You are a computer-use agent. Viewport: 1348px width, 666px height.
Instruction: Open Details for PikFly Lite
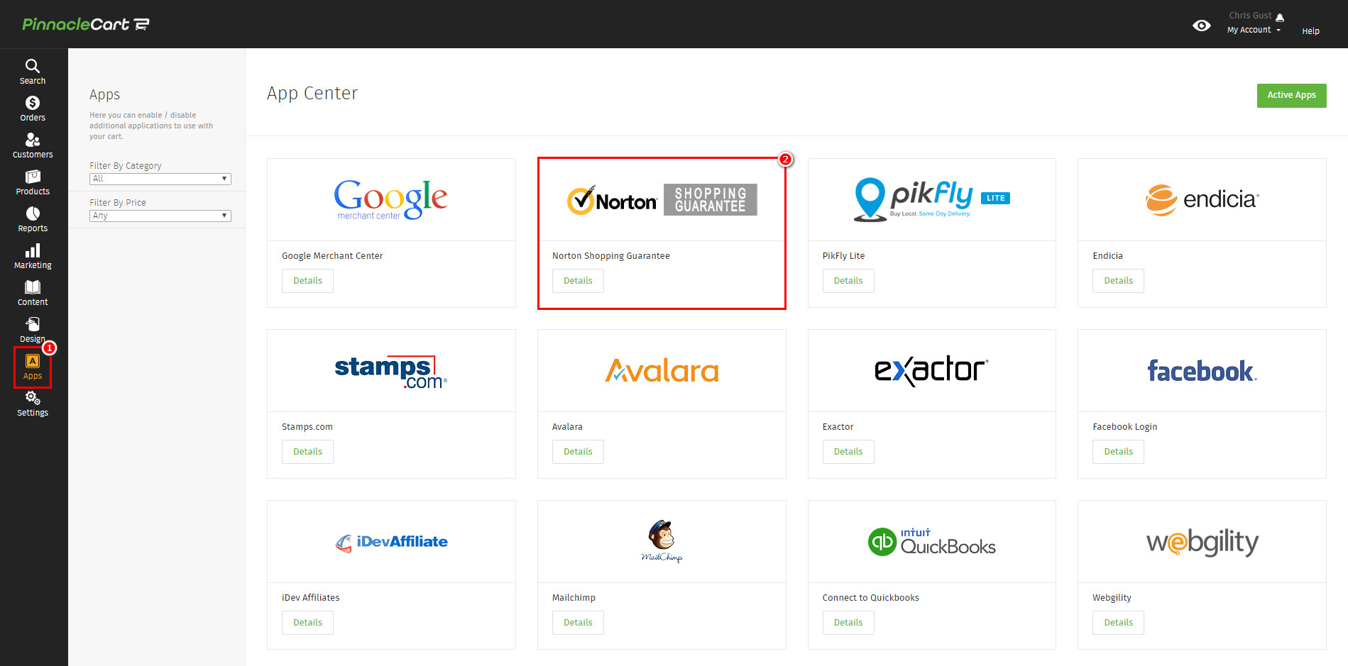click(848, 281)
